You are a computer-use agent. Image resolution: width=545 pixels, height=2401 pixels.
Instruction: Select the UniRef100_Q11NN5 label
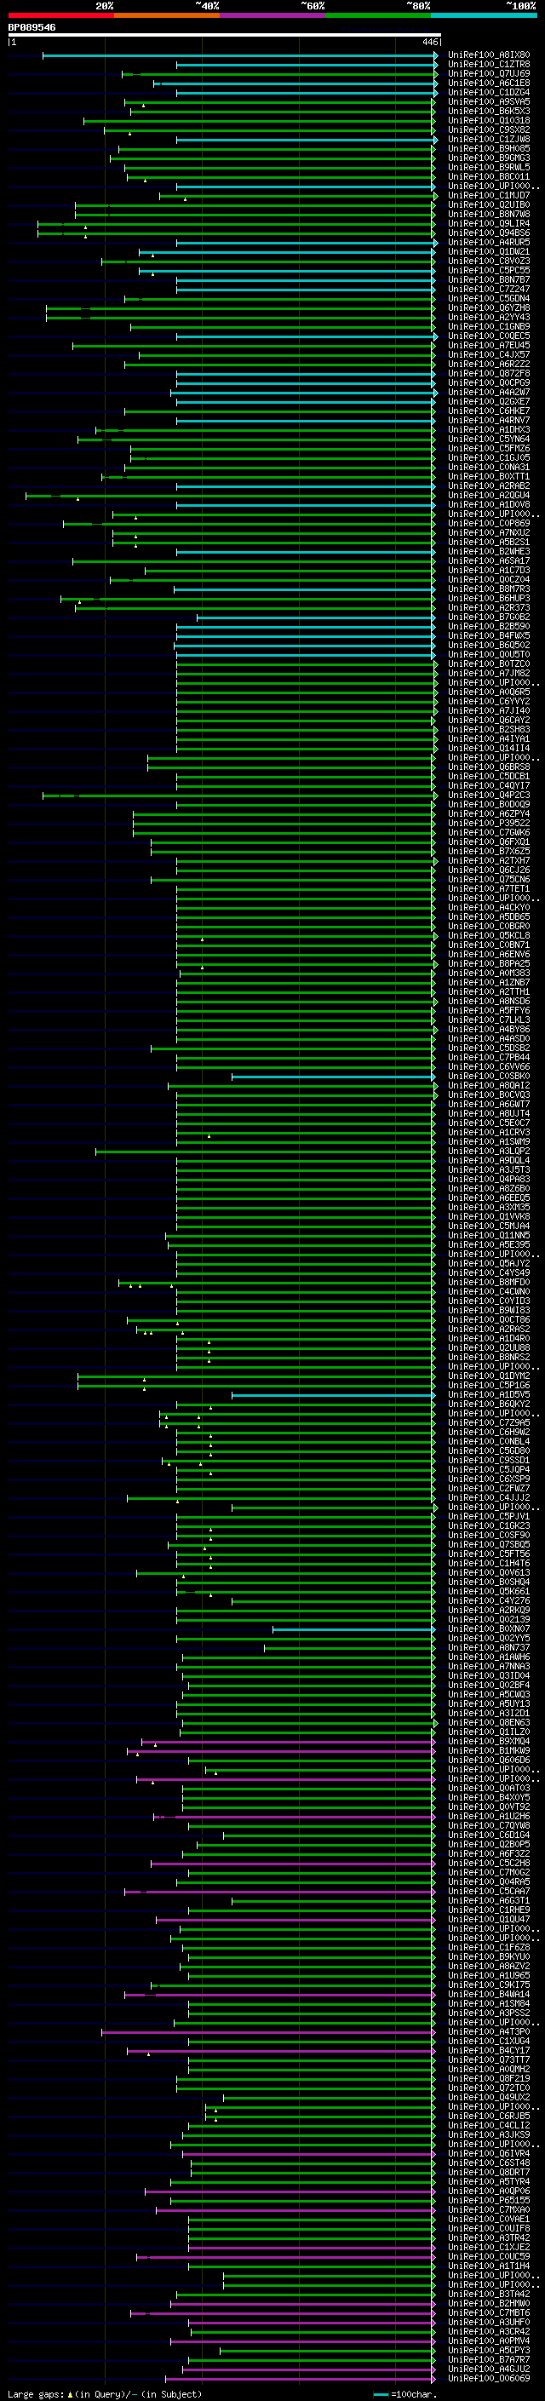[x=489, y=1236]
